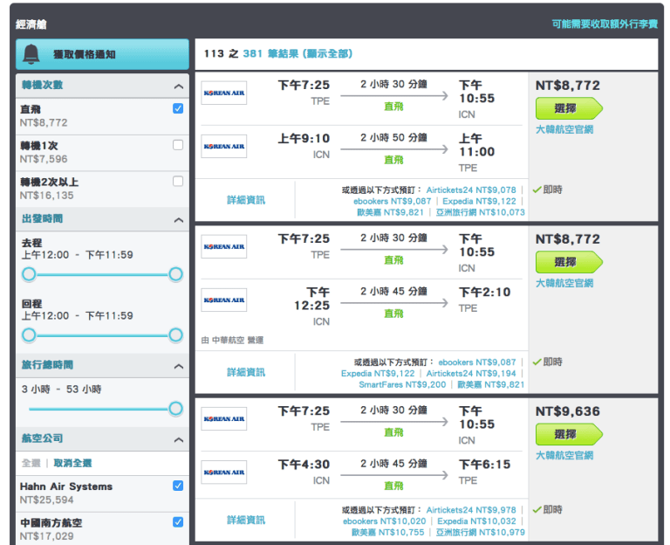
Task: Click 回程 return slider left handle
Action: pyautogui.click(x=29, y=335)
